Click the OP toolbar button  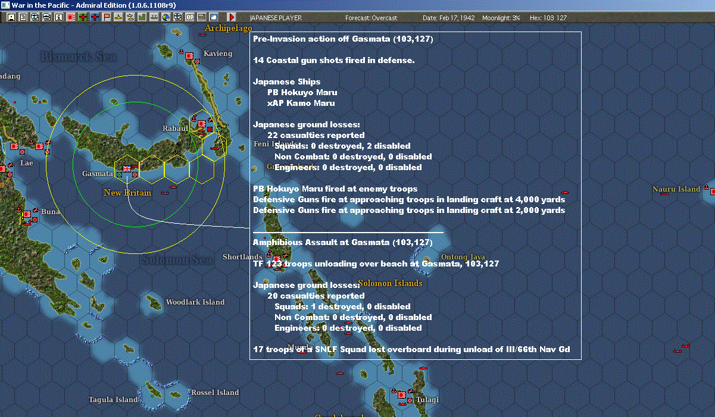(189, 18)
